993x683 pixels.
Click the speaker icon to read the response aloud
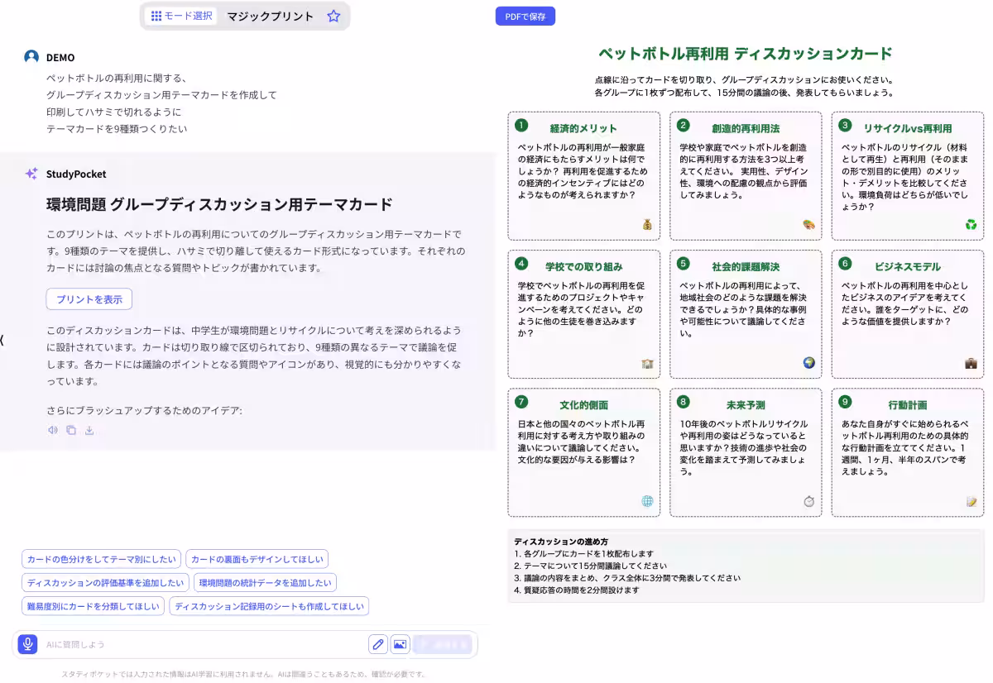tap(52, 430)
